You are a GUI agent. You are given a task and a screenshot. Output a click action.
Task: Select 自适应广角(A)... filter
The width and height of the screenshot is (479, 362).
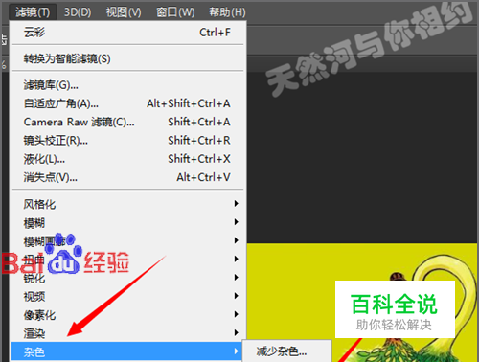click(127, 103)
